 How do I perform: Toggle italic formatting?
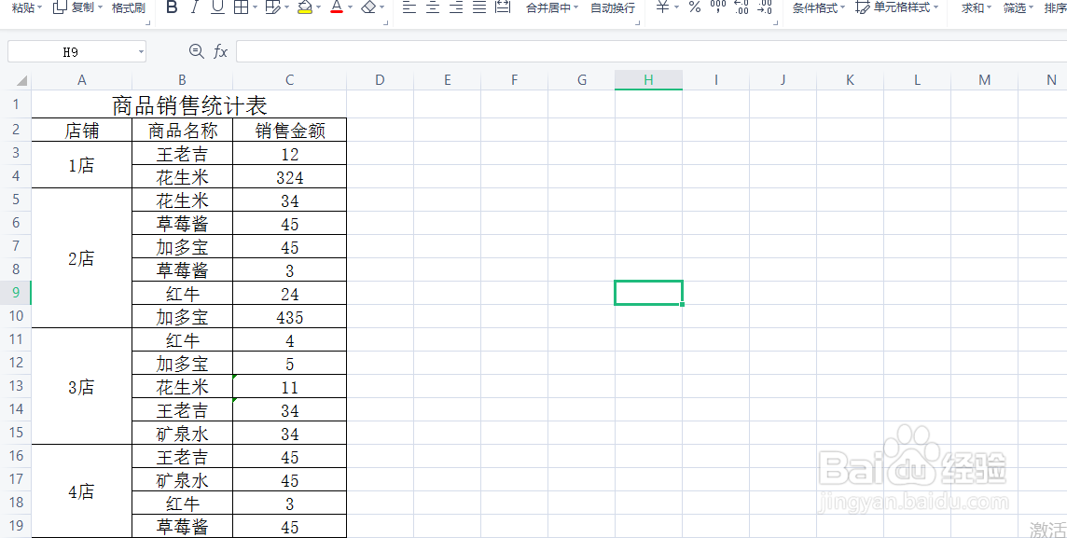point(195,8)
